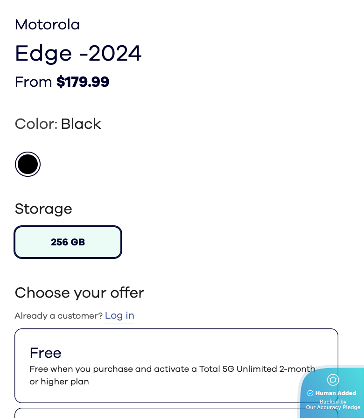
Task: Click the checkmark icon beside Human Added
Action: pyautogui.click(x=310, y=393)
